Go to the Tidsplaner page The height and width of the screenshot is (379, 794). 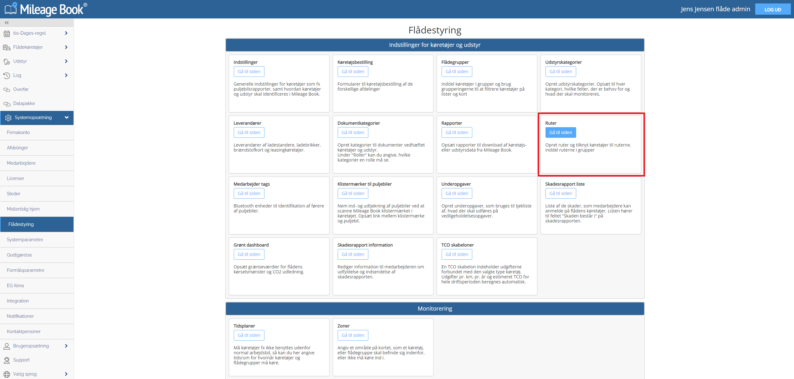[249, 335]
